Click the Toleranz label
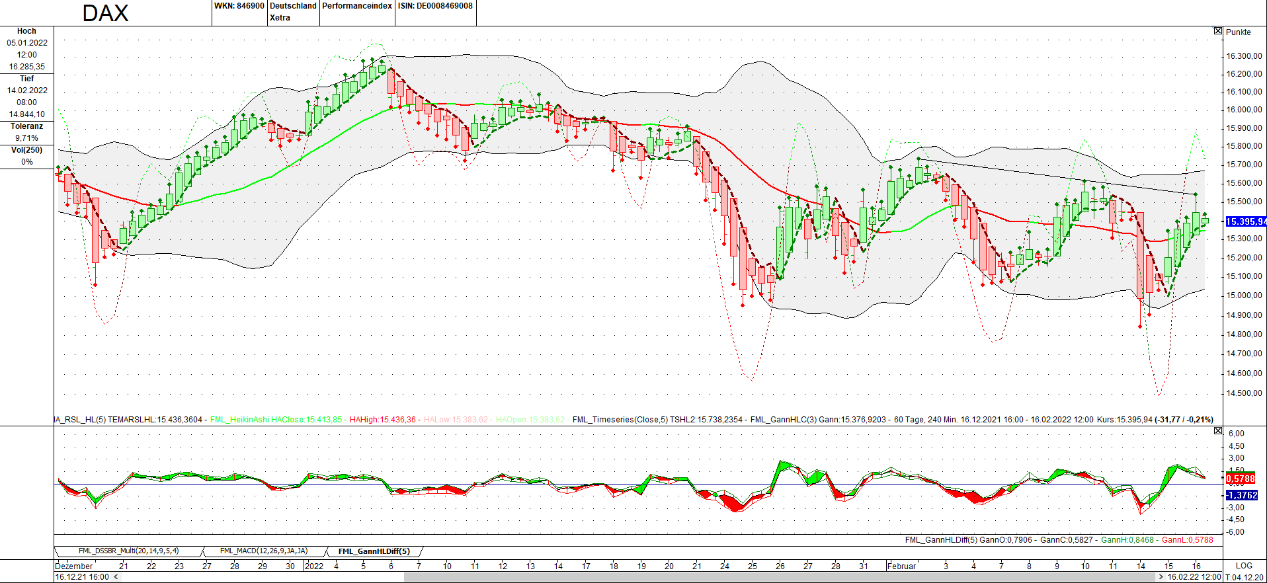This screenshot has width=1267, height=583. pyautogui.click(x=26, y=126)
